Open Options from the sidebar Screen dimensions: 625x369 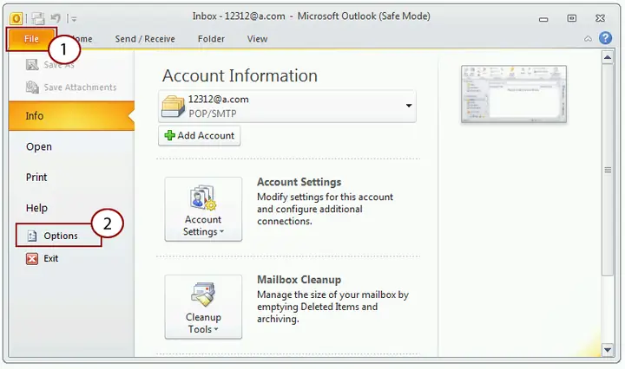(58, 236)
